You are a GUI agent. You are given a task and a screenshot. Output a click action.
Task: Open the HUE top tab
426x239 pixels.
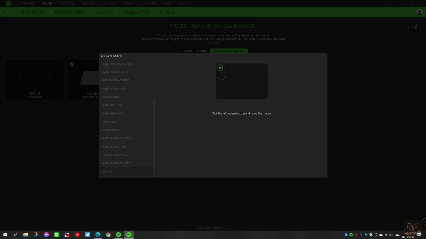click(167, 3)
